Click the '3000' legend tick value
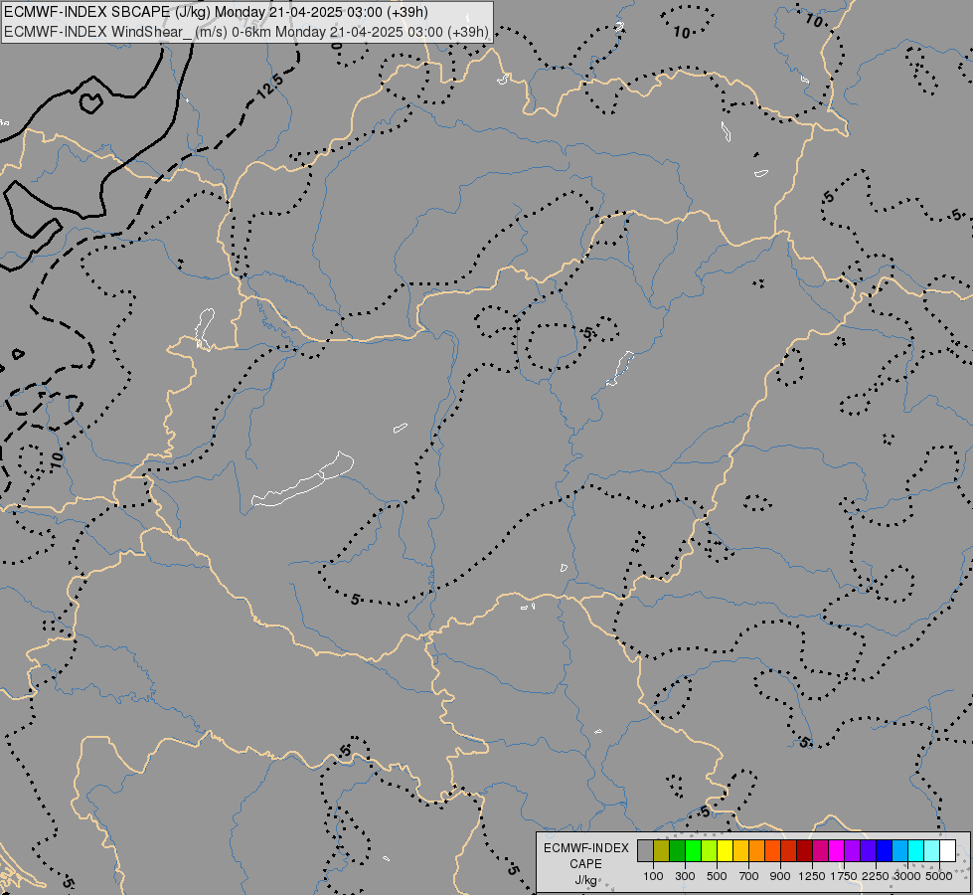The image size is (973, 895). [x=907, y=876]
